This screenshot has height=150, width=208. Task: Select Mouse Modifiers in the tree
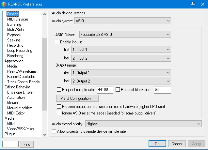[x=20, y=108]
